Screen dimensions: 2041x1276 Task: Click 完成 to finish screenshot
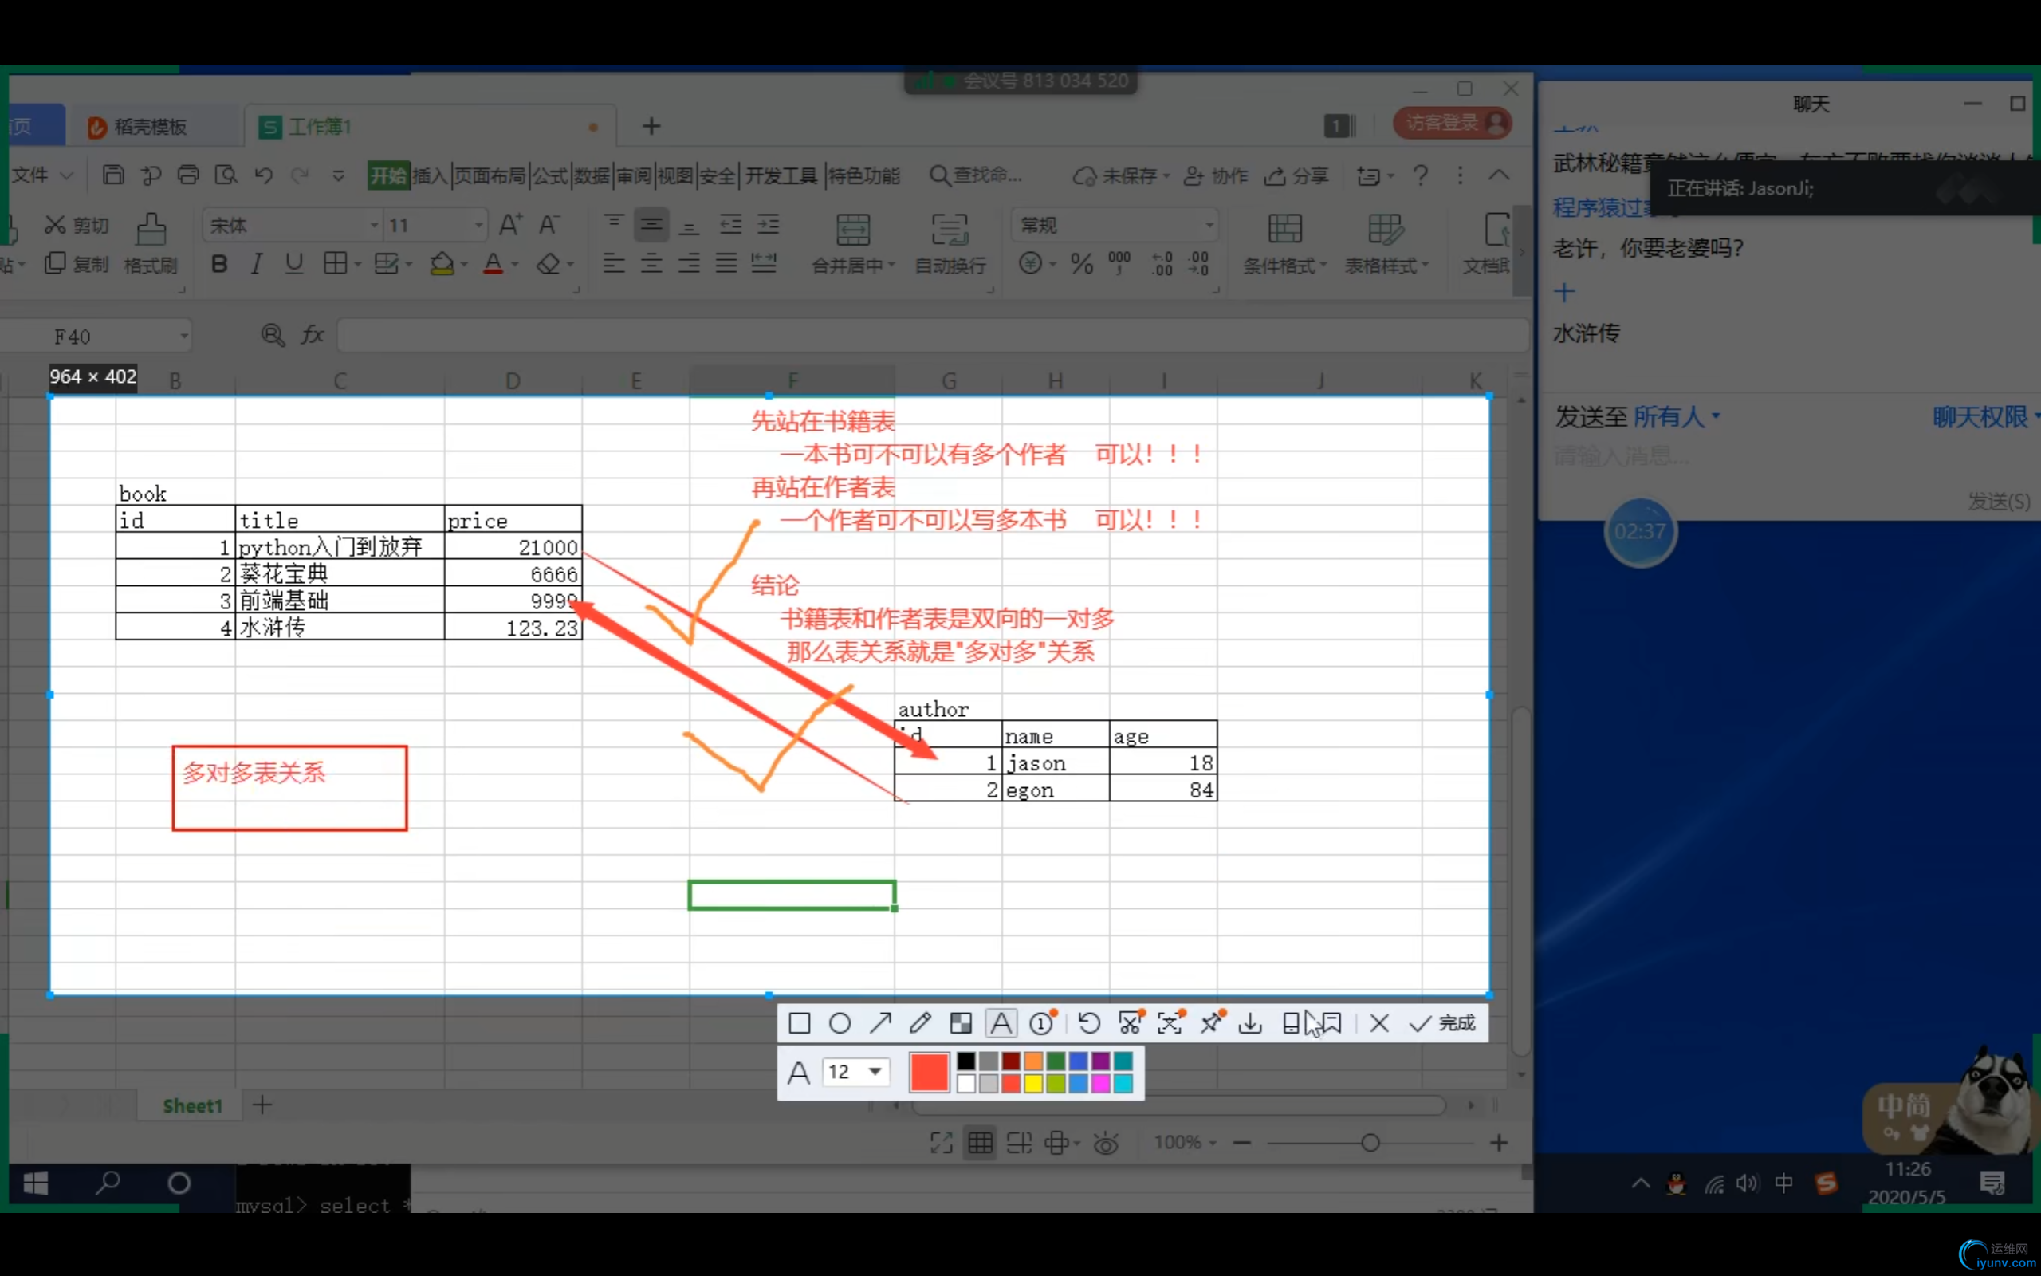1442,1024
